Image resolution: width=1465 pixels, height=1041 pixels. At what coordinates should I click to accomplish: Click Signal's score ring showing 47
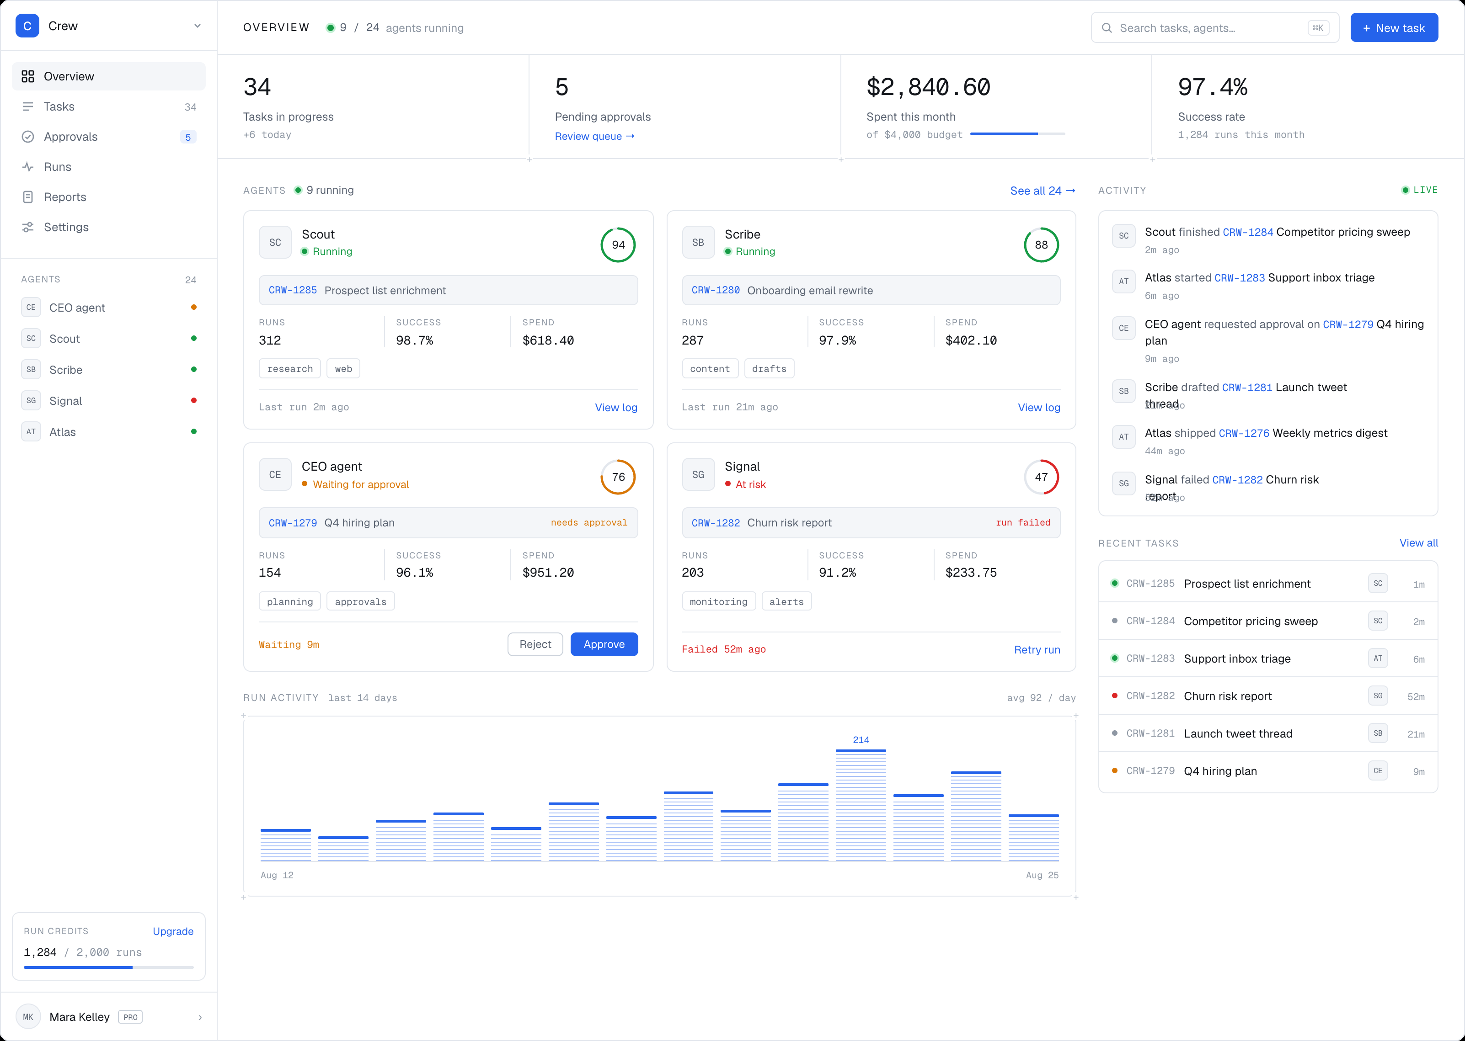[1041, 477]
